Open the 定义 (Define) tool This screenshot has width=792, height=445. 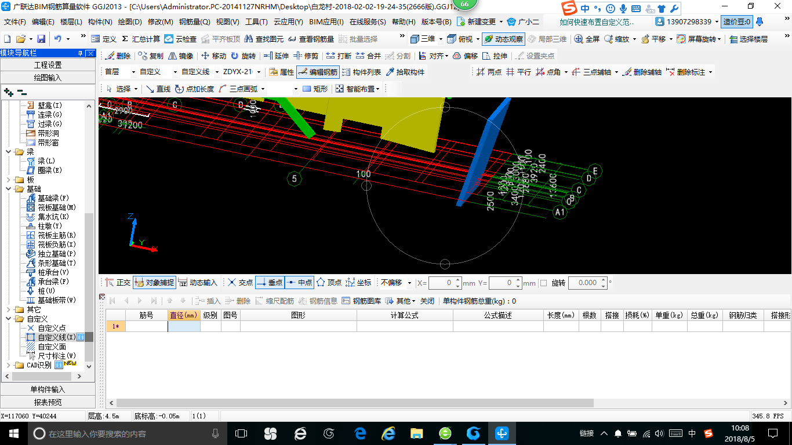tap(104, 39)
